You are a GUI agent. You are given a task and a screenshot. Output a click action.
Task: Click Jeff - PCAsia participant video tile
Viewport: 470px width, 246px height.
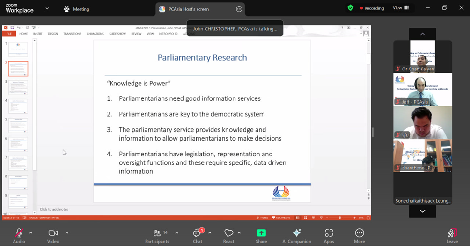tap(422, 90)
